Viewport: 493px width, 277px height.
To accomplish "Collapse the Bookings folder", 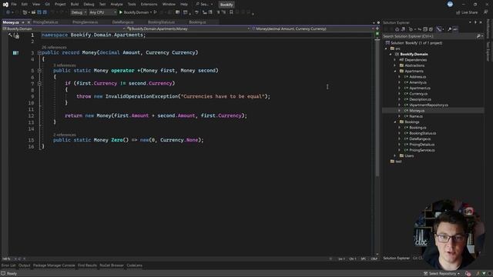I will pos(395,122).
